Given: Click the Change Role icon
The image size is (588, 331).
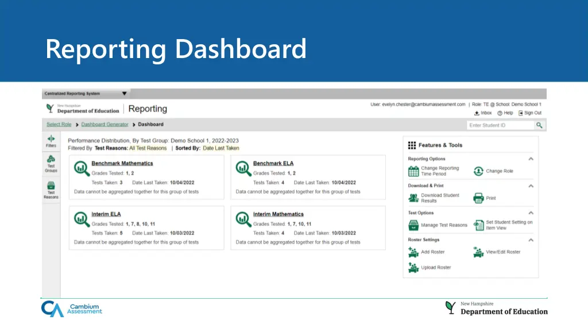Looking at the screenshot, I should coord(478,171).
